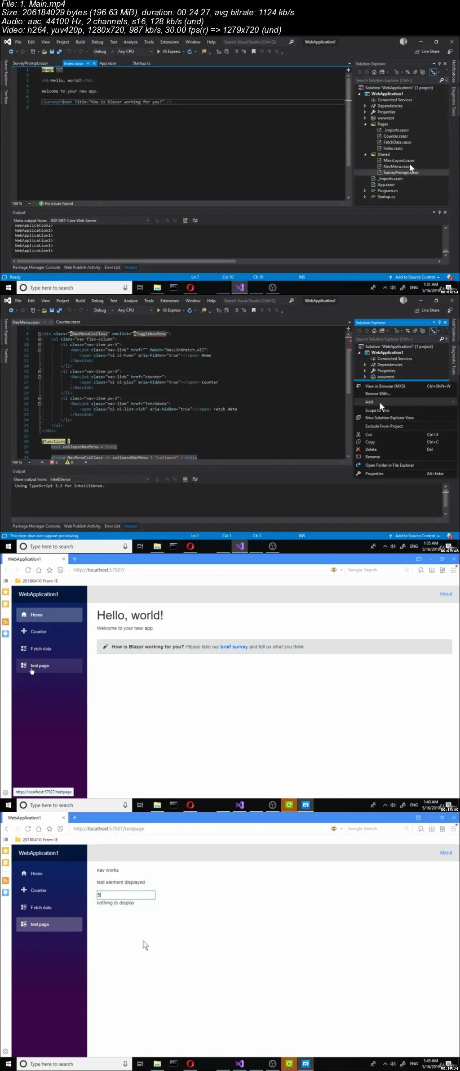The width and height of the screenshot is (460, 1071).
Task: Click the brief survey link
Action: (x=234, y=647)
